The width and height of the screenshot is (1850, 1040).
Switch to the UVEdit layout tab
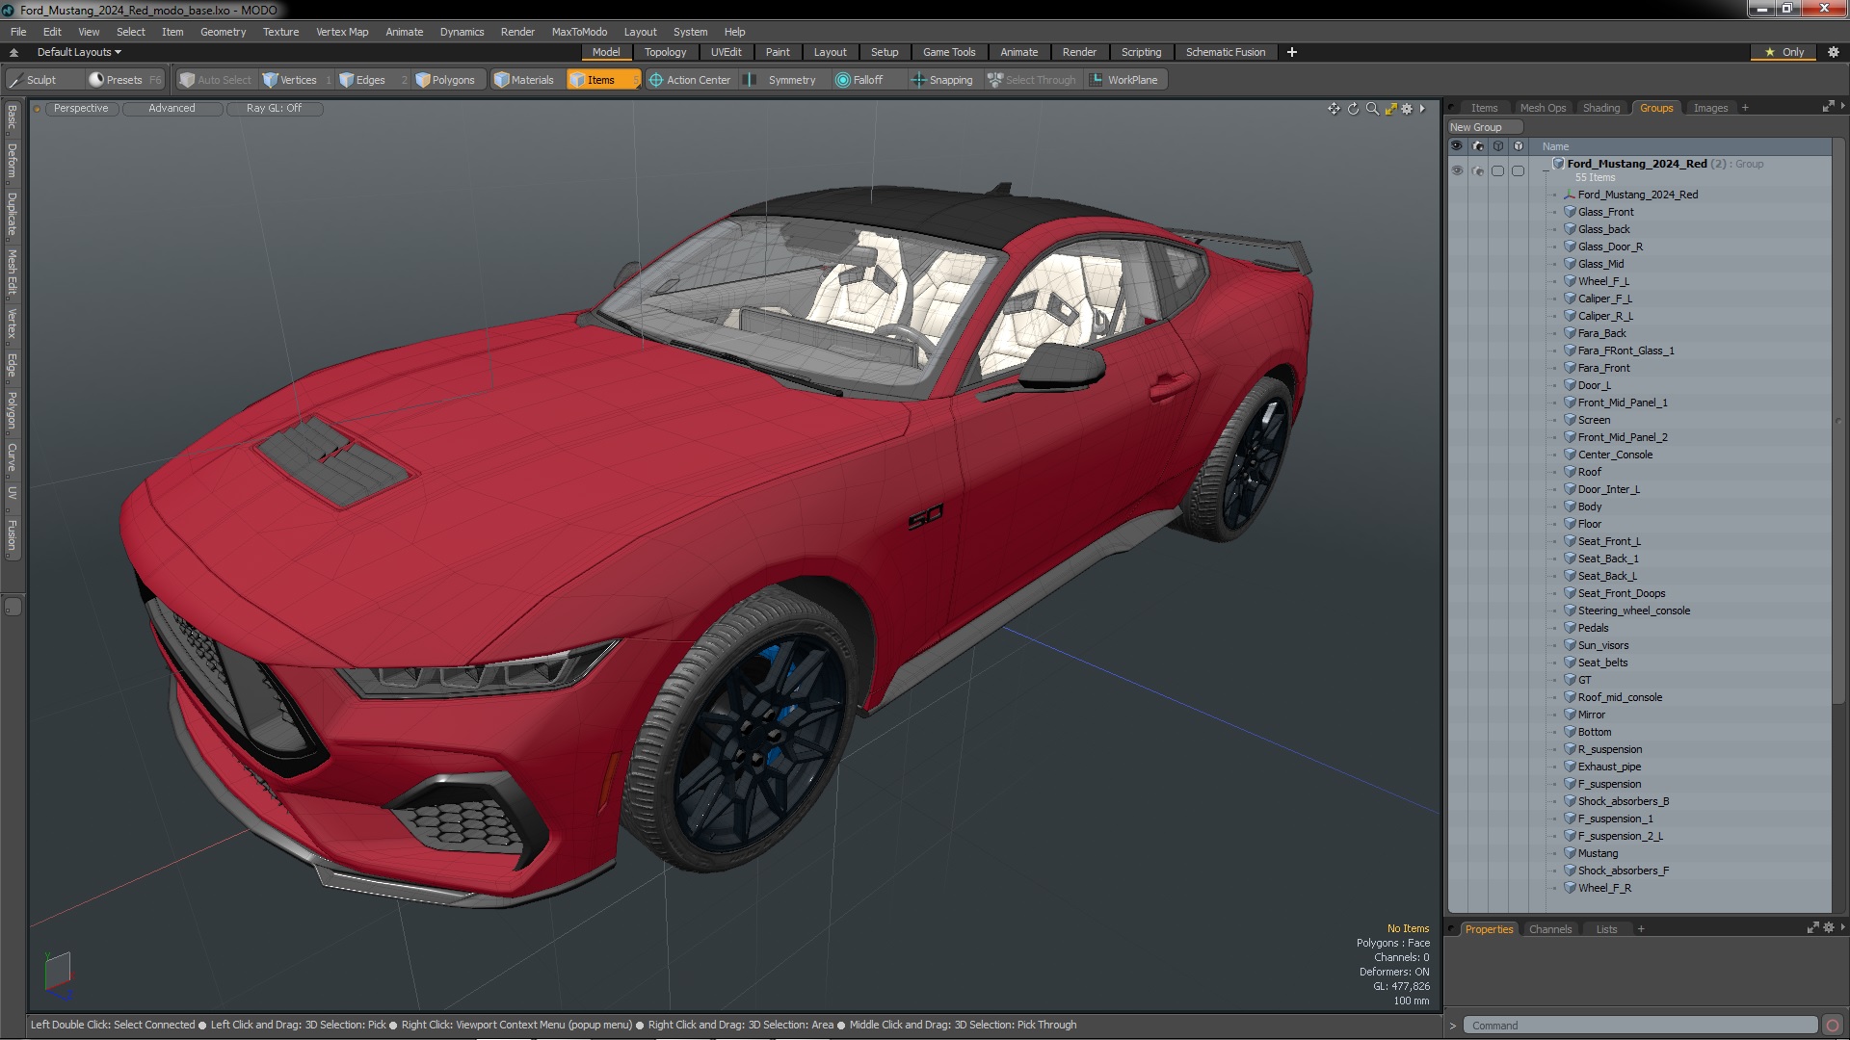click(726, 52)
